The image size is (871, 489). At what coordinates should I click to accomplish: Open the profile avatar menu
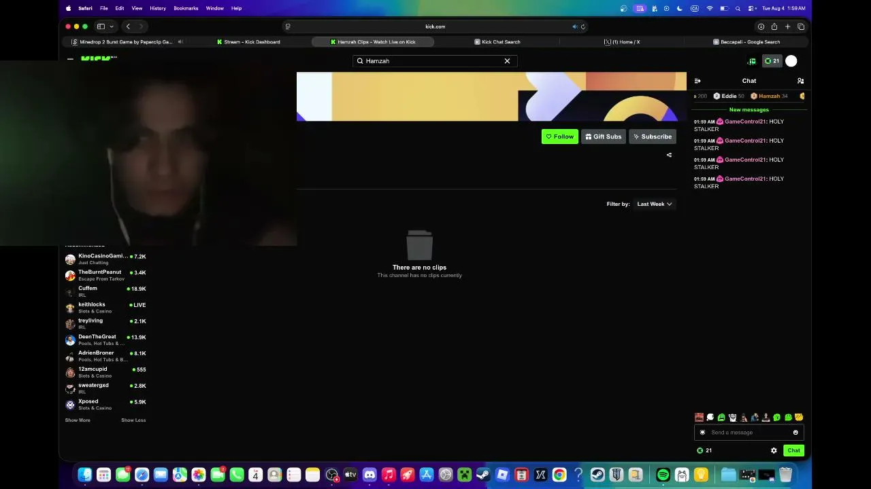click(791, 61)
